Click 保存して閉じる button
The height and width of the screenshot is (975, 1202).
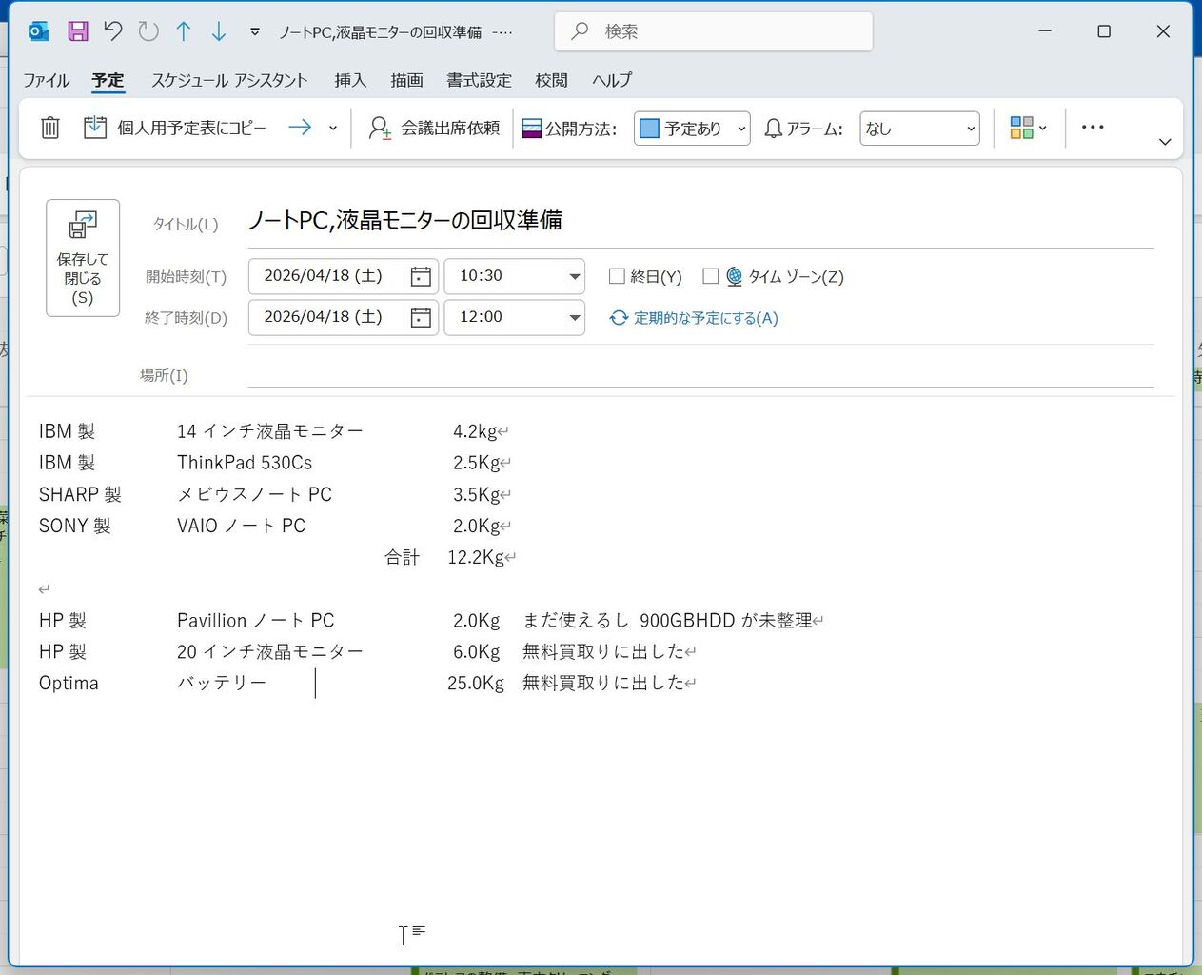(x=83, y=258)
